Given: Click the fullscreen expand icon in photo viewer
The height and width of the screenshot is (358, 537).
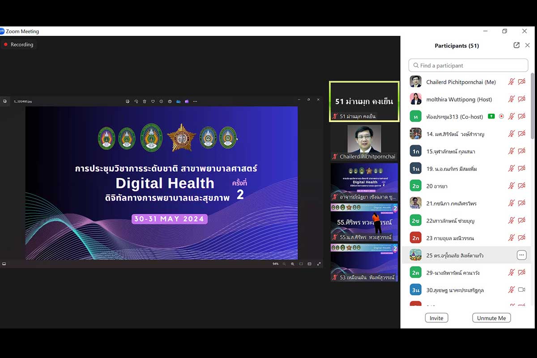Looking at the screenshot, I should (x=319, y=264).
